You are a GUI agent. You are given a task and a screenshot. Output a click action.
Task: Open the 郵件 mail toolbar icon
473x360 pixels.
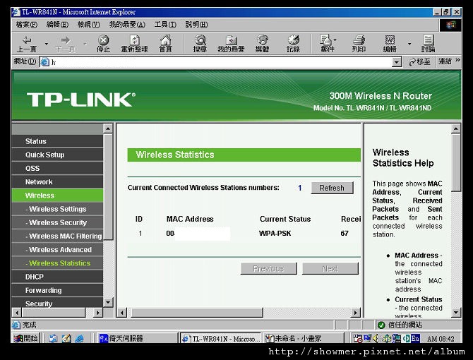pyautogui.click(x=328, y=44)
